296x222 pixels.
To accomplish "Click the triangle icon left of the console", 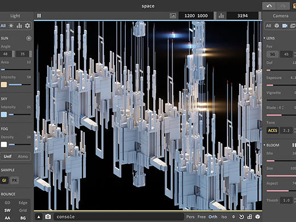I will [x=39, y=217].
